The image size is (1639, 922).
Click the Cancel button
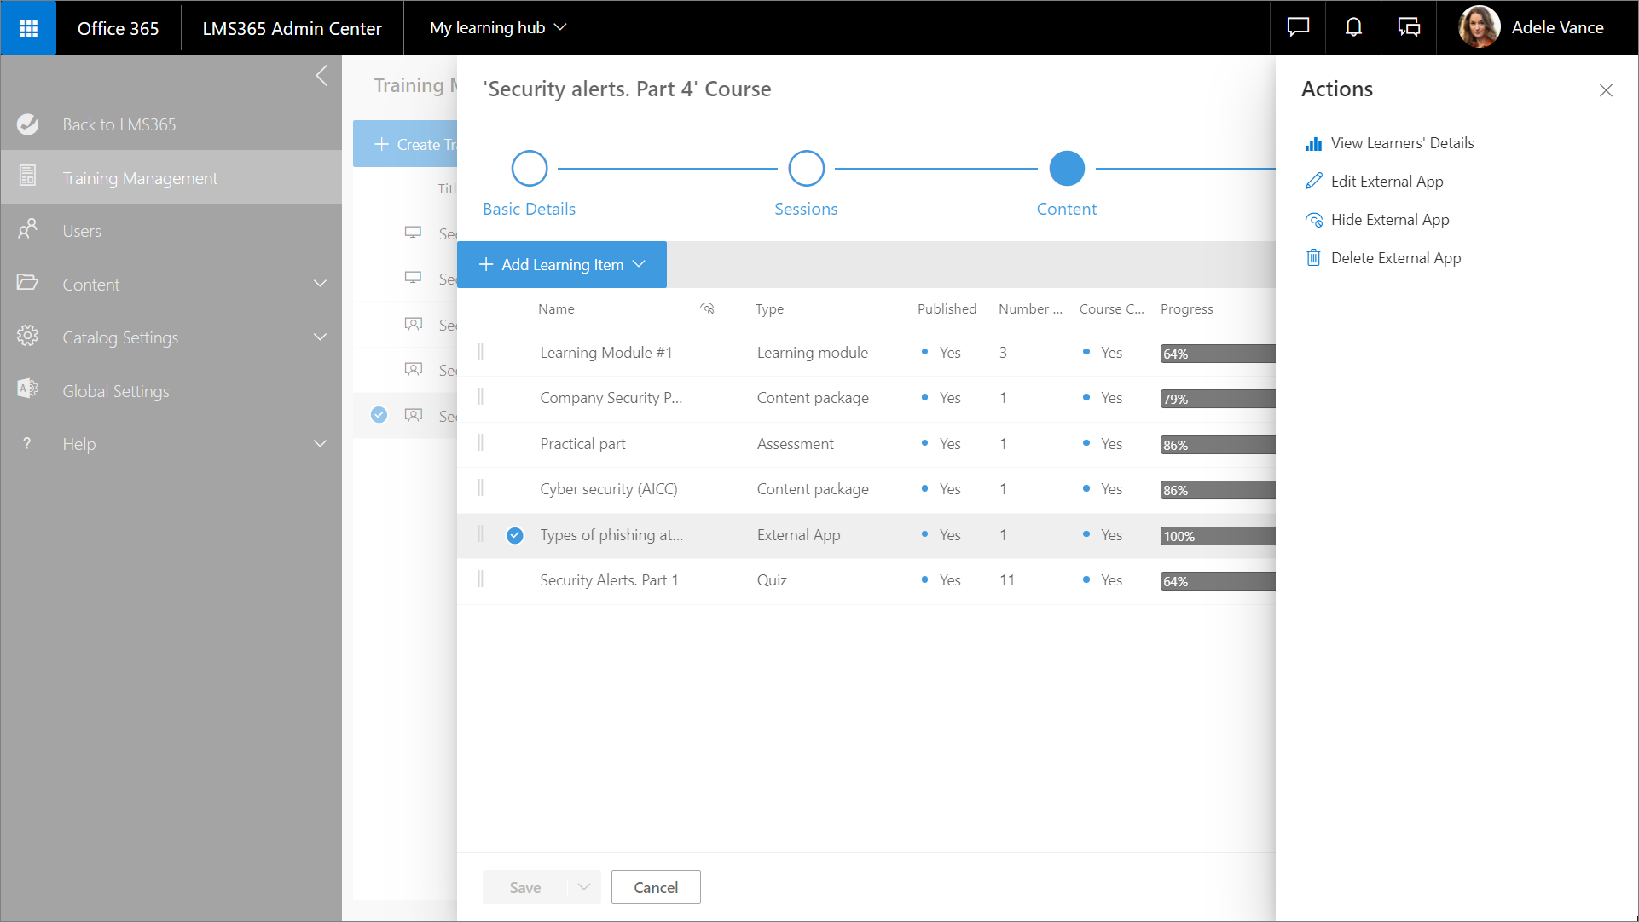click(x=655, y=887)
